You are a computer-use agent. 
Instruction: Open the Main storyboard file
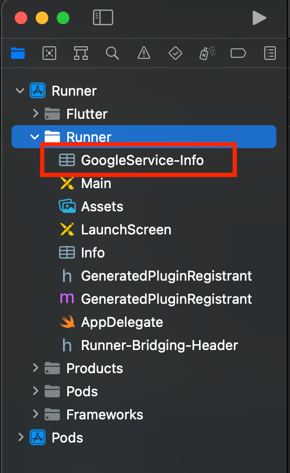click(96, 183)
